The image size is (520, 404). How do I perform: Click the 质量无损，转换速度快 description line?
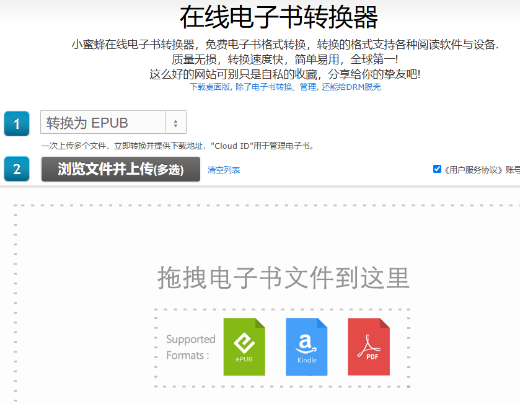click(285, 59)
